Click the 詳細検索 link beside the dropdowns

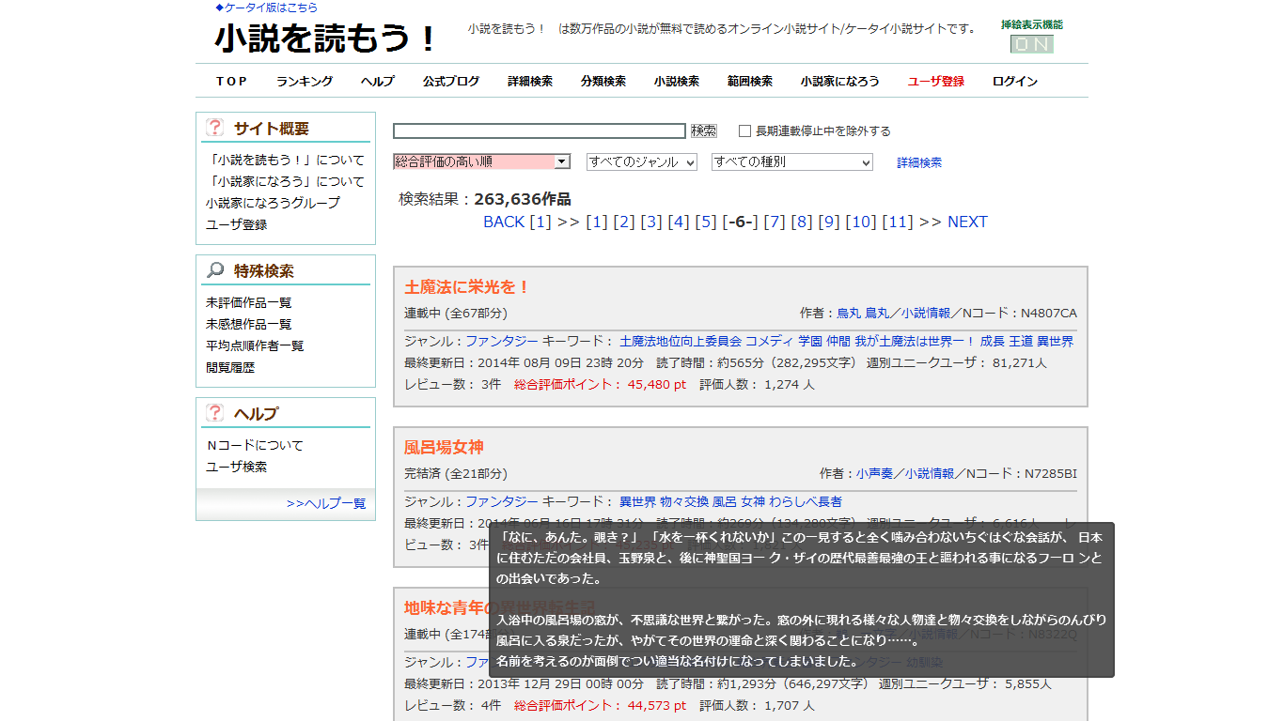pyautogui.click(x=917, y=161)
